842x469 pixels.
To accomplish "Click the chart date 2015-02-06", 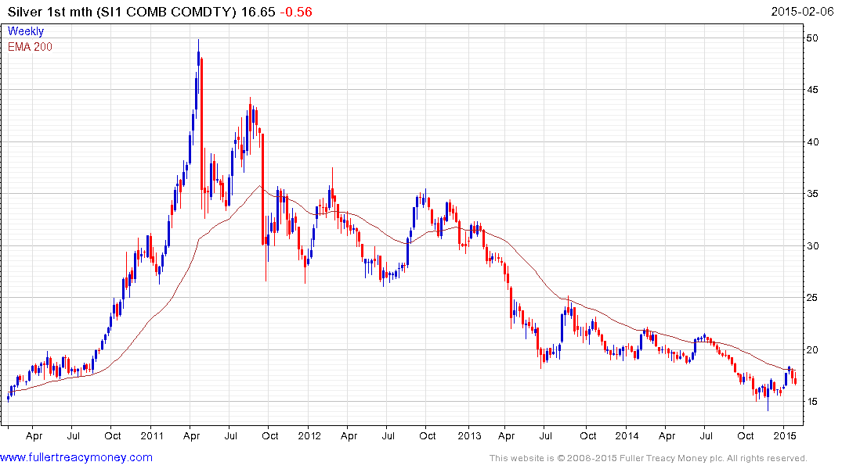I will (802, 11).
